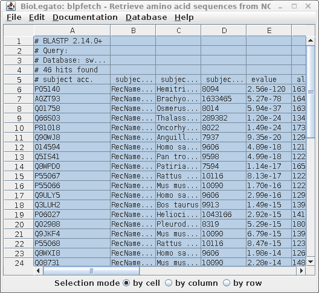This screenshot has width=319, height=293.
Task: Open the Edit menu
Action: pyautogui.click(x=37, y=17)
